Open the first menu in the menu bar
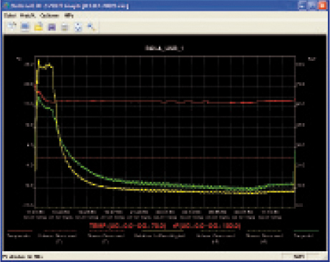The image size is (330, 262). 10,16
